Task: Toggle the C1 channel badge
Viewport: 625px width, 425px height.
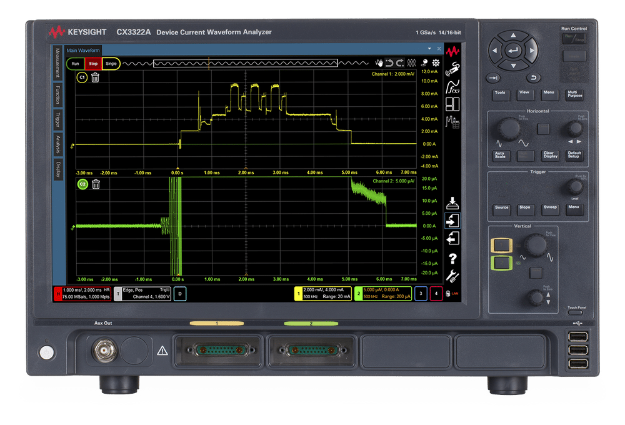Action: point(82,77)
